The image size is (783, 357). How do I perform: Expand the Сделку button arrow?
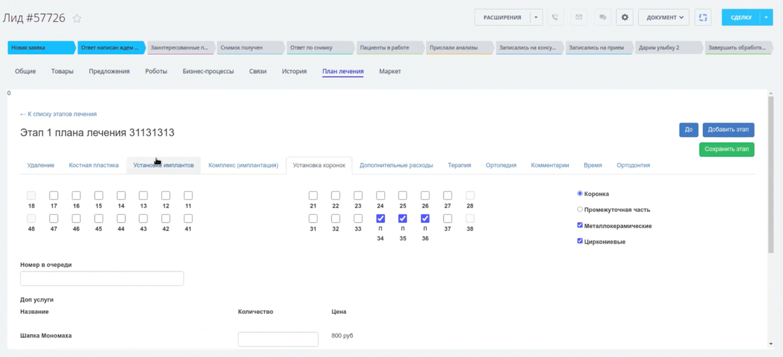[x=766, y=18]
